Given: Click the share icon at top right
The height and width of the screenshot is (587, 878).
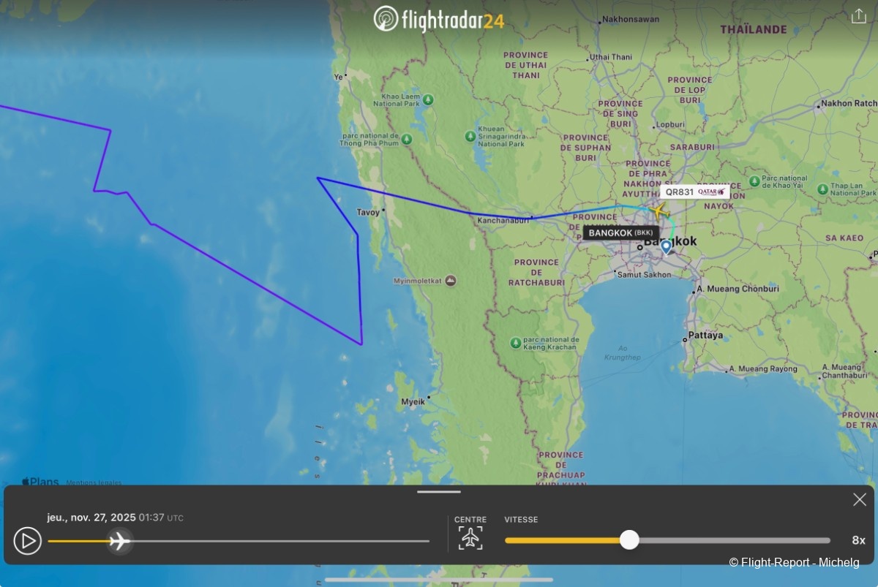Looking at the screenshot, I should point(859,16).
